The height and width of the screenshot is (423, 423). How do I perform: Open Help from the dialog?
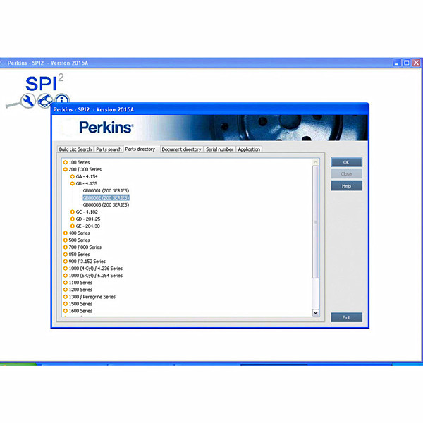point(346,186)
